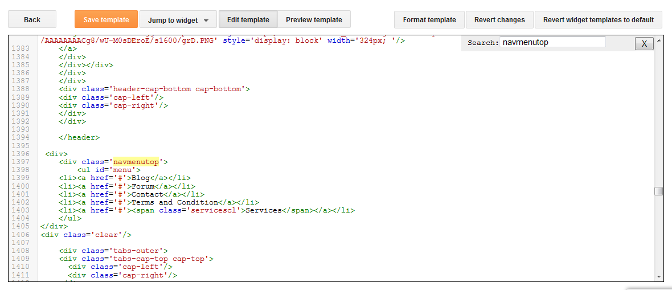Switch to Edit template tab
This screenshot has height=290, width=672.
click(248, 20)
